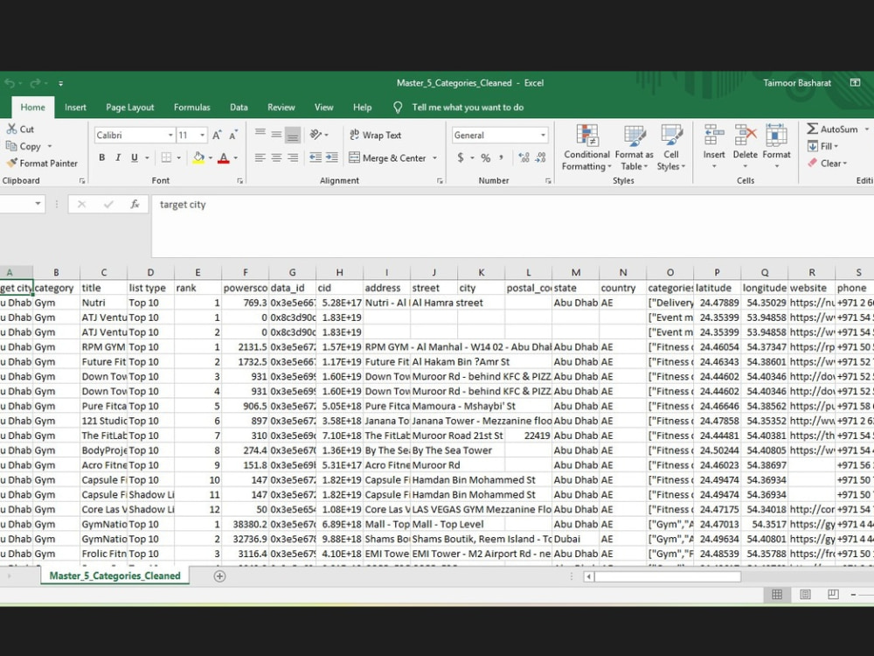
Task: Click AutoSum
Action: click(x=833, y=129)
